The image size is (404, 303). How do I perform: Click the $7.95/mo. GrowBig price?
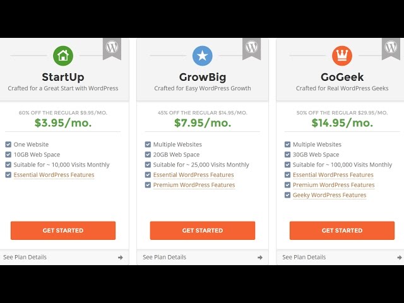point(202,123)
